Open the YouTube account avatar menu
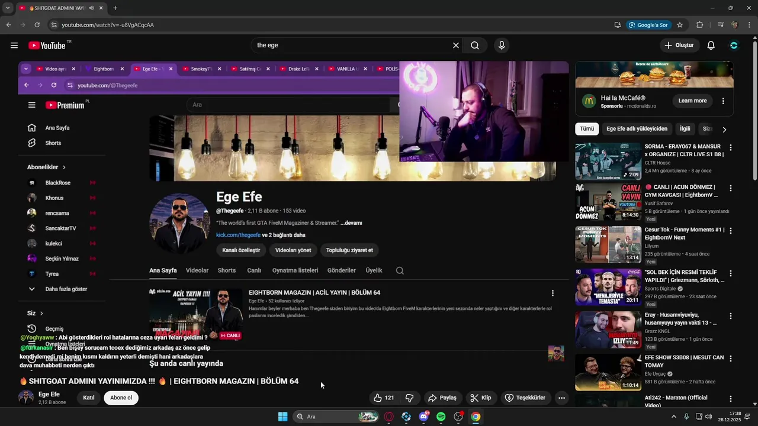The width and height of the screenshot is (758, 426). (734, 46)
